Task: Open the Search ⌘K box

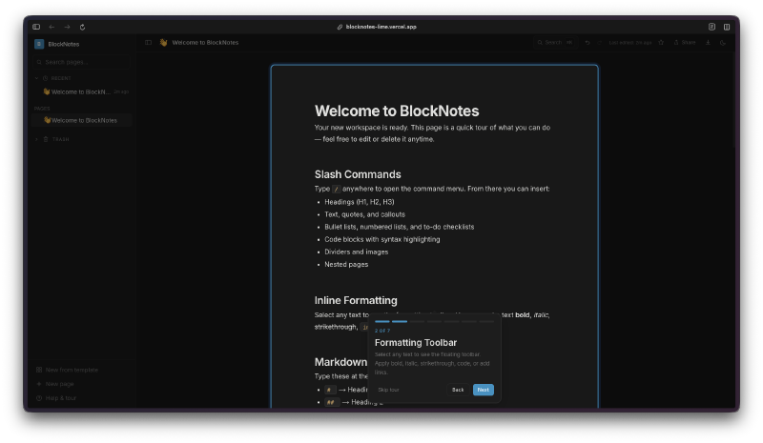Action: pyautogui.click(x=555, y=42)
